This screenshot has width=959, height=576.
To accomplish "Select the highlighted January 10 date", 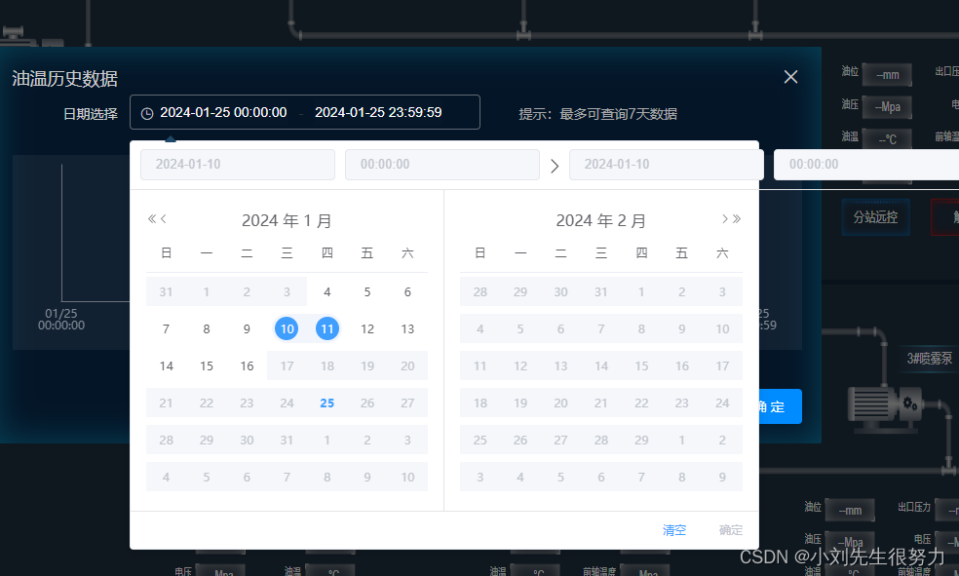I will (x=287, y=328).
